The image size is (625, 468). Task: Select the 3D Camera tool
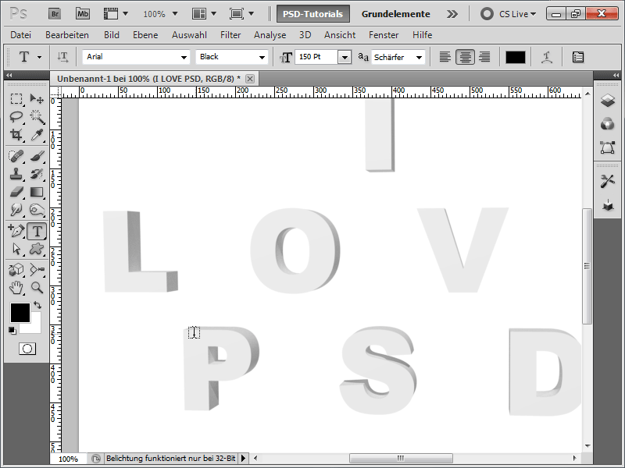click(37, 269)
